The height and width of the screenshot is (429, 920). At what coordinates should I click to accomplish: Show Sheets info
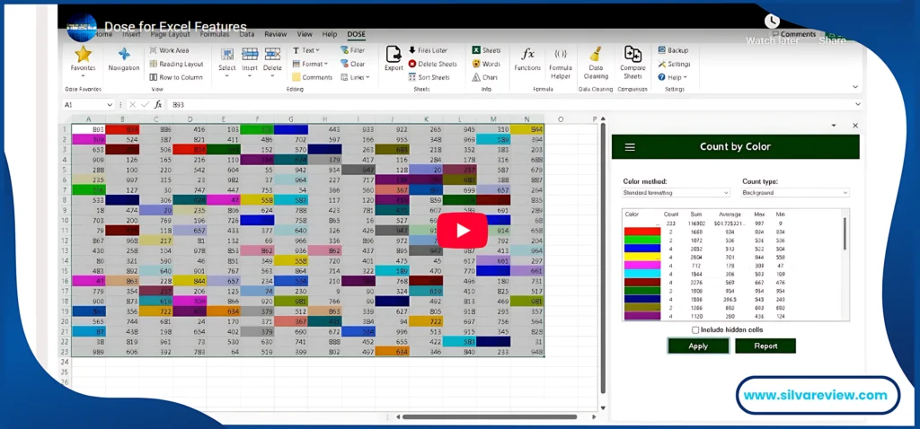click(486, 50)
